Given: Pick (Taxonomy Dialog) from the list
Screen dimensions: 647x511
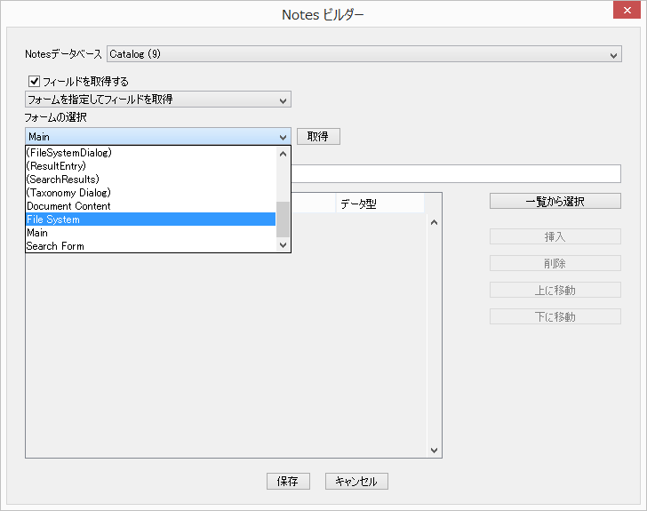Looking at the screenshot, I should coord(68,193).
